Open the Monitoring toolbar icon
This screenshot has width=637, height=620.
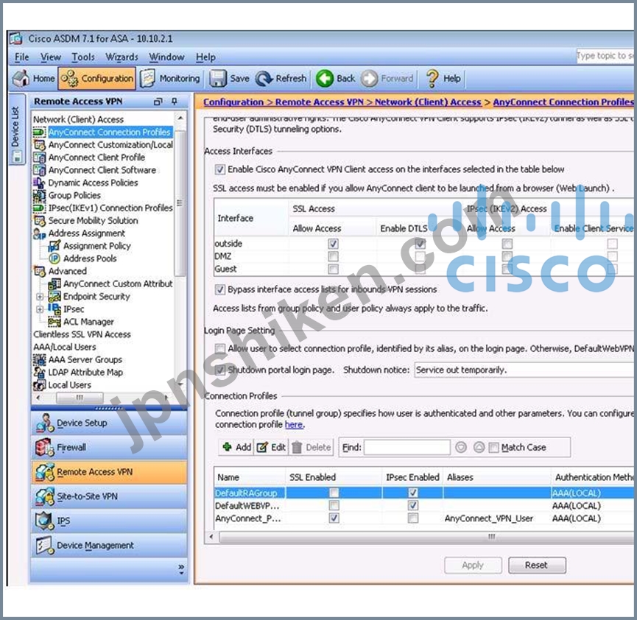click(147, 78)
